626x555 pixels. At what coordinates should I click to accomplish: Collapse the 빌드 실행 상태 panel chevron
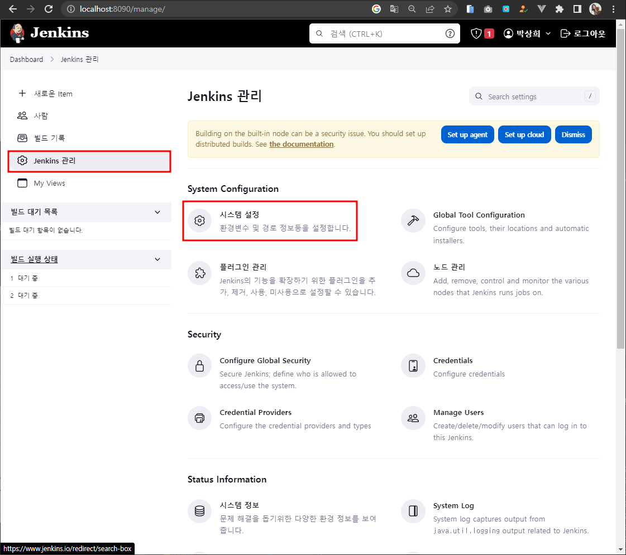[157, 259]
